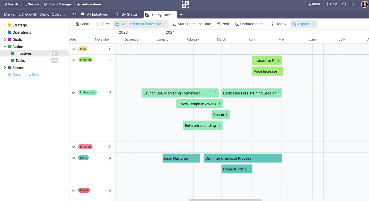The image size is (369, 201).
Task: Open options menu on Optimize Checkout Process bar
Action: pyautogui.click(x=278, y=158)
